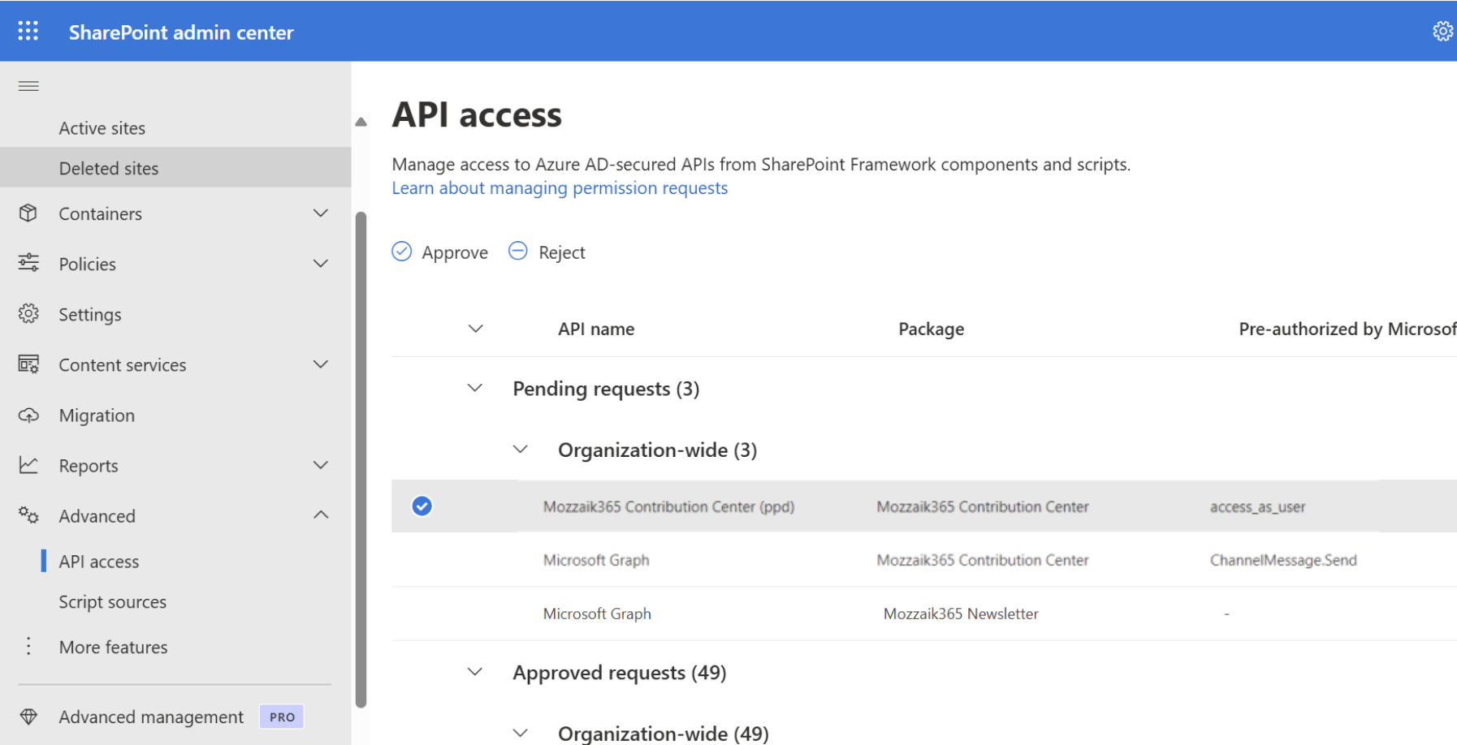Open the app launcher waffle icon

click(28, 32)
